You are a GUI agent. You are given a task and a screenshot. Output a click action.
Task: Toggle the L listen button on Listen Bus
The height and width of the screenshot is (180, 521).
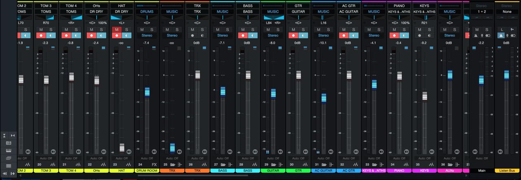pyautogui.click(x=502, y=30)
